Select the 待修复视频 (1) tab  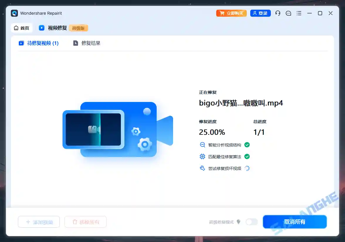[x=38, y=43]
